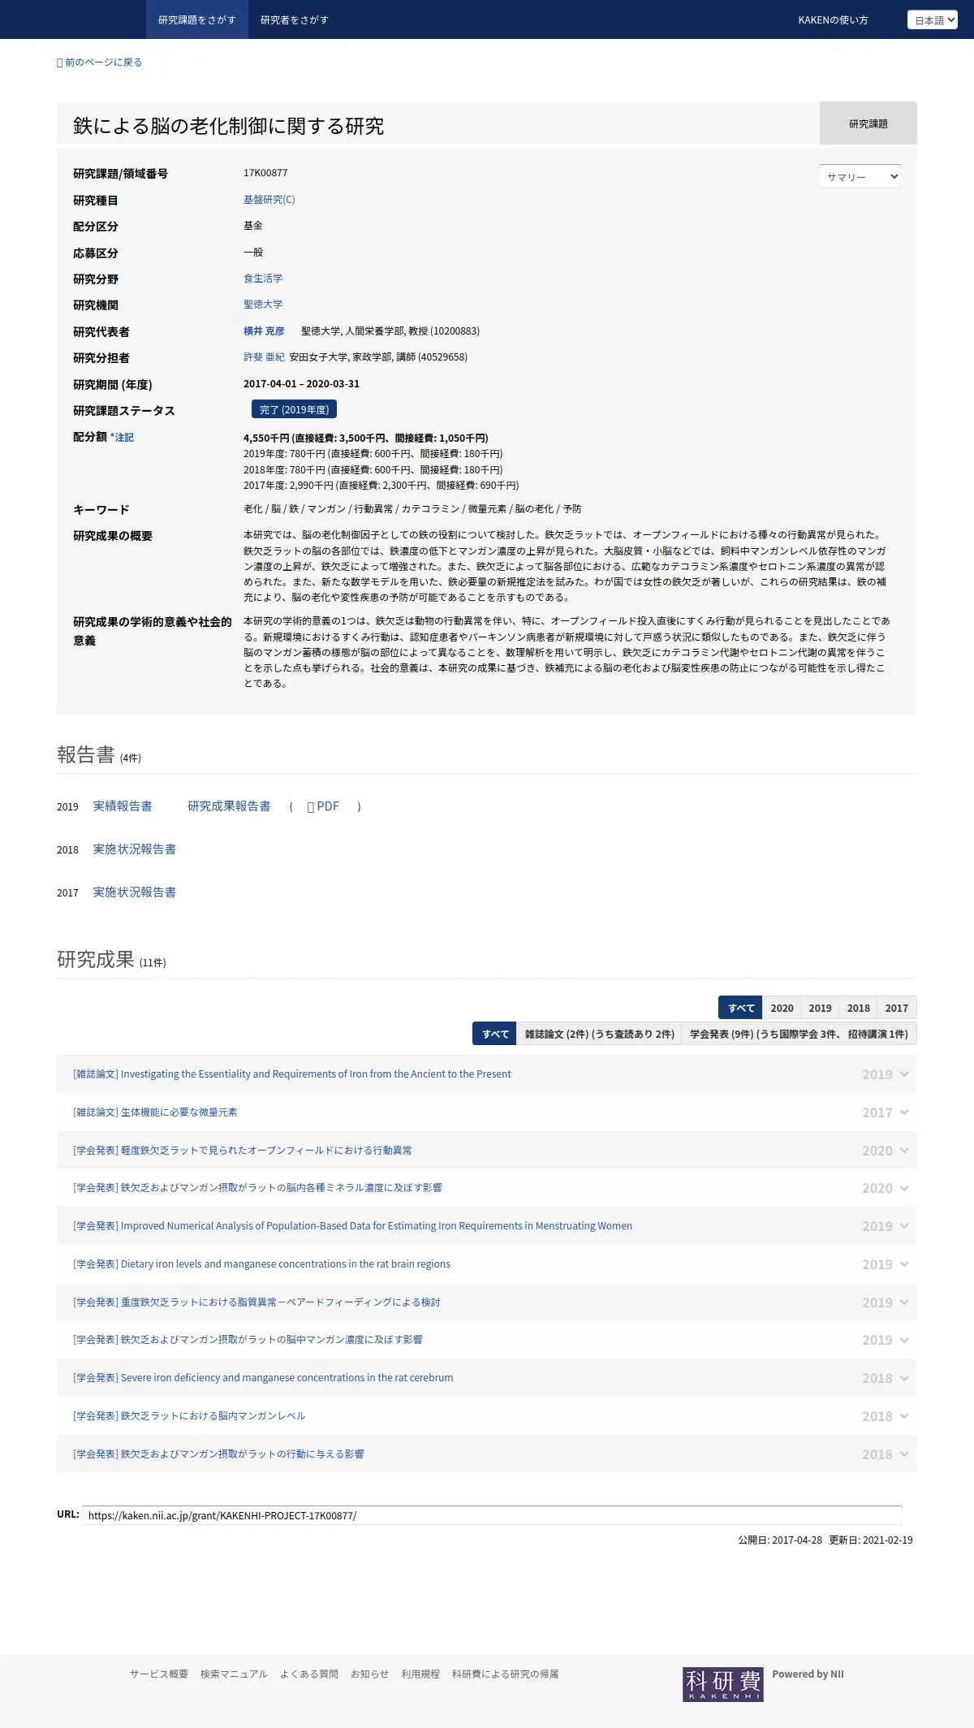
Task: Click the 科研費 KAKENHI logo
Action: (x=722, y=1684)
